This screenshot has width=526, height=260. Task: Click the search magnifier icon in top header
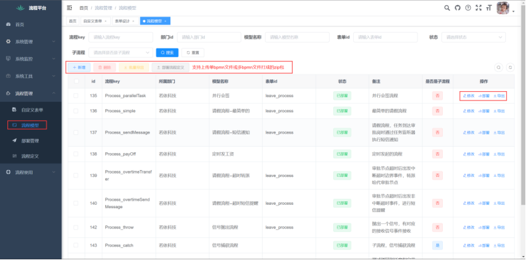click(x=447, y=8)
